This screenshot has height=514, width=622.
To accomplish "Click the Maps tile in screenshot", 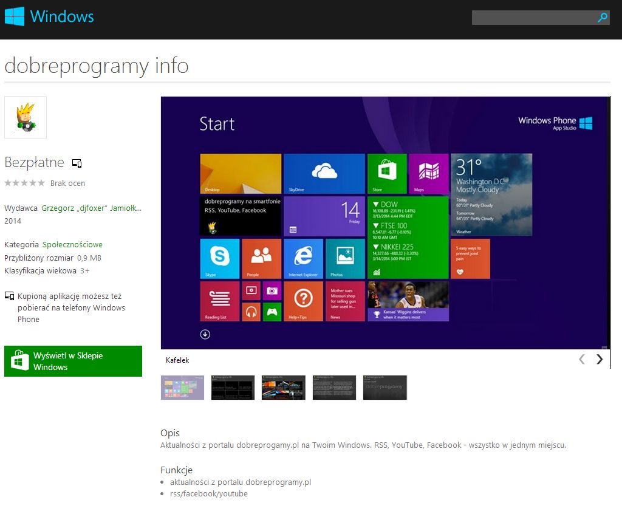I will point(429,174).
